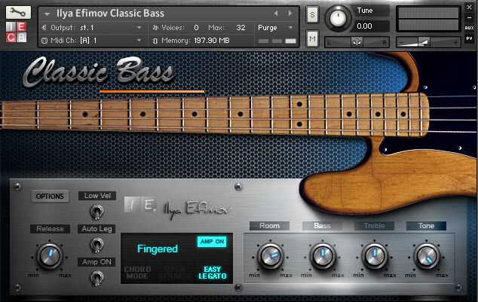
Task: Click the Room knob
Action: [x=271, y=256]
